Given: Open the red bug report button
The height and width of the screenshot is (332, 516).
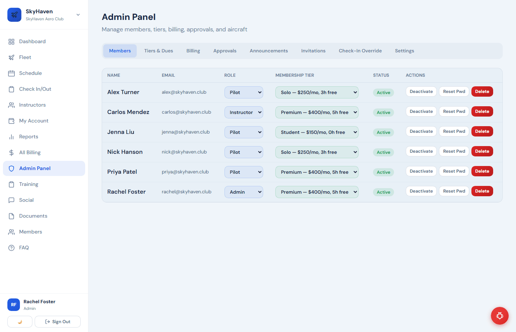Looking at the screenshot, I should 499,316.
